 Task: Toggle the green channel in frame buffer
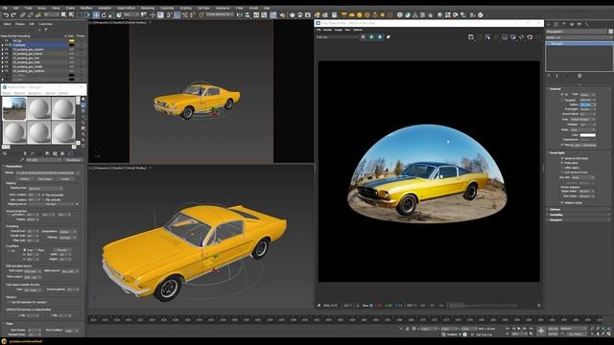click(x=371, y=36)
